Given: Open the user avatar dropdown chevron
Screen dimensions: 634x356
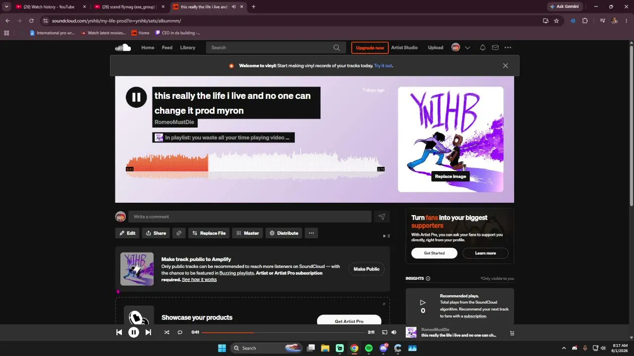Looking at the screenshot, I should click(x=467, y=47).
